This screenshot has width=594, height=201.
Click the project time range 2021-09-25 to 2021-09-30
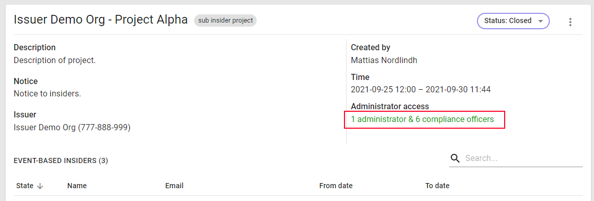point(421,90)
